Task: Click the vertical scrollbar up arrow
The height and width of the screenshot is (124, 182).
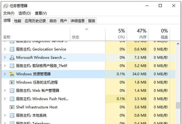Action: click(x=178, y=44)
